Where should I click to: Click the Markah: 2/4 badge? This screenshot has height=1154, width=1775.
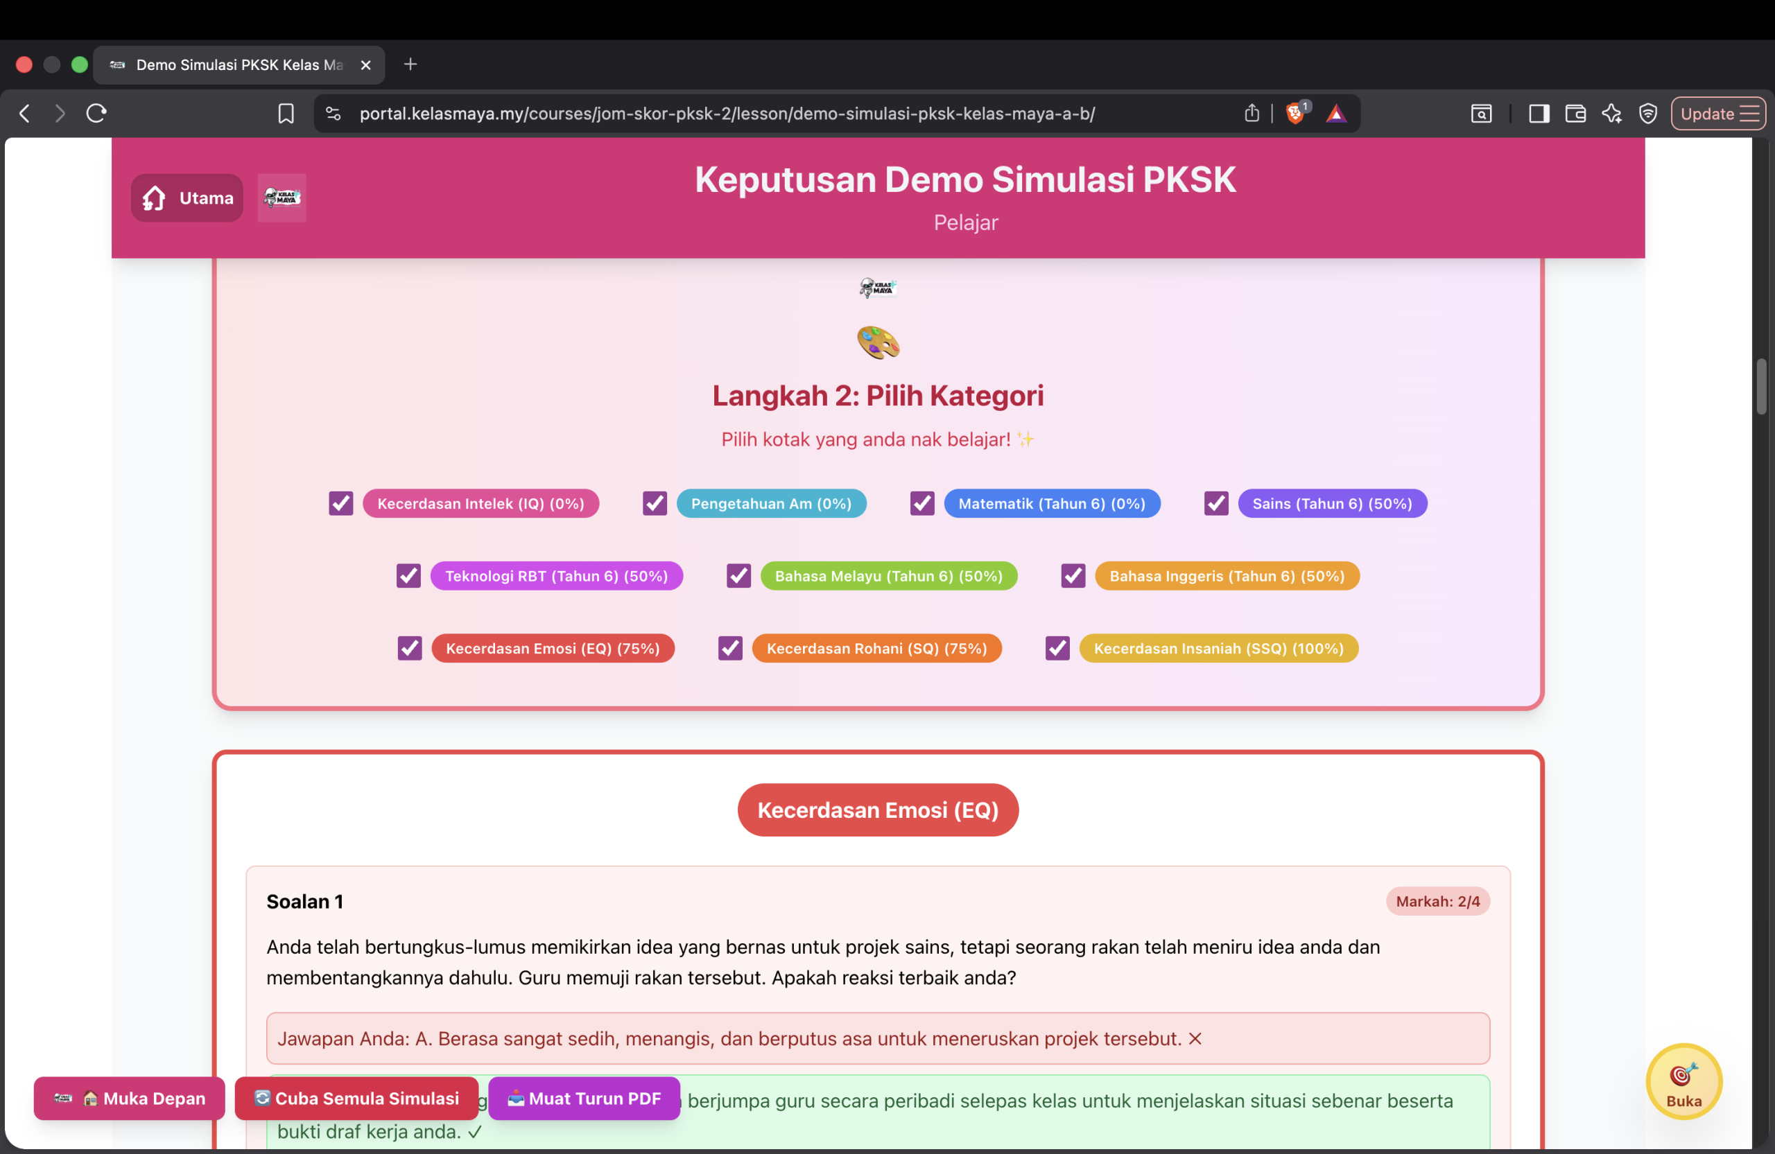(1437, 900)
